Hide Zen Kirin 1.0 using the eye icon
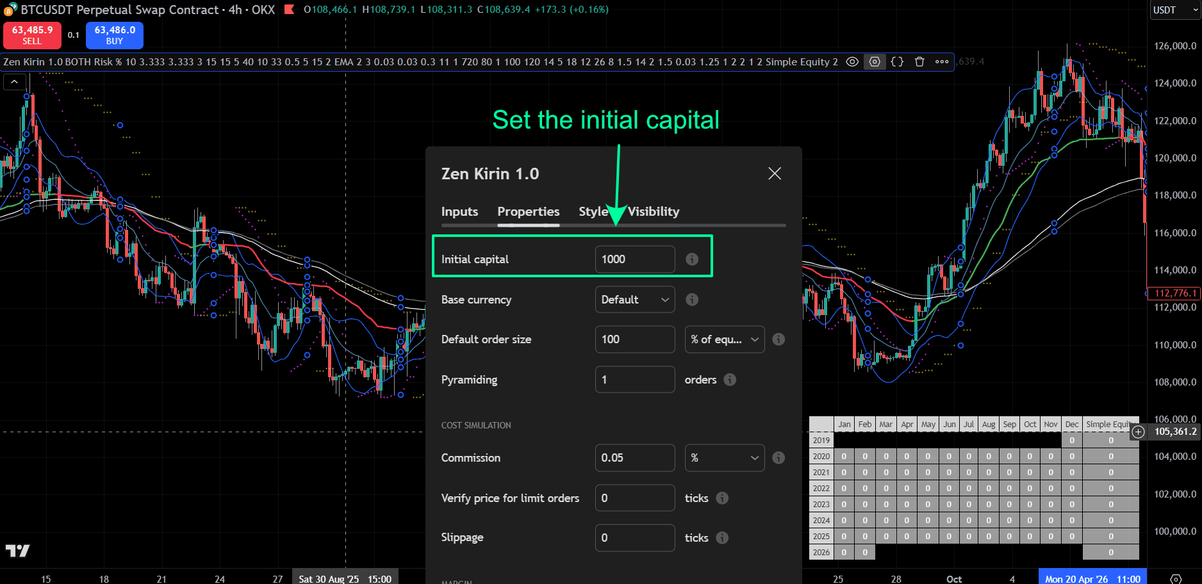Screen dimensions: 1202x584 [852, 61]
